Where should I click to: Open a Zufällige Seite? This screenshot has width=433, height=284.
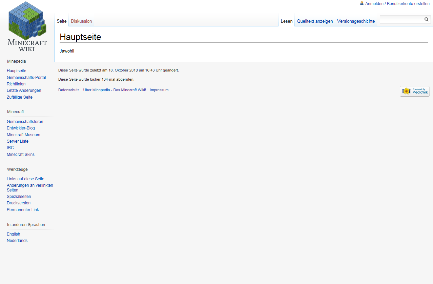tap(20, 97)
